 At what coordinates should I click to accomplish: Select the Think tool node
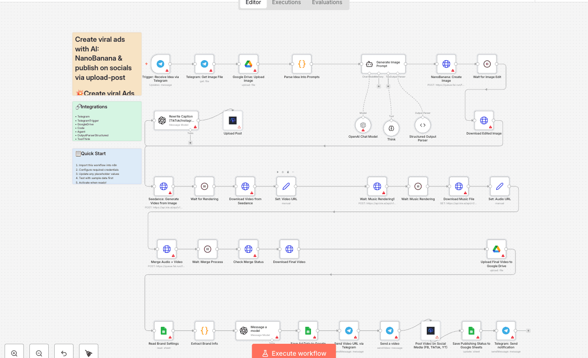click(x=391, y=129)
